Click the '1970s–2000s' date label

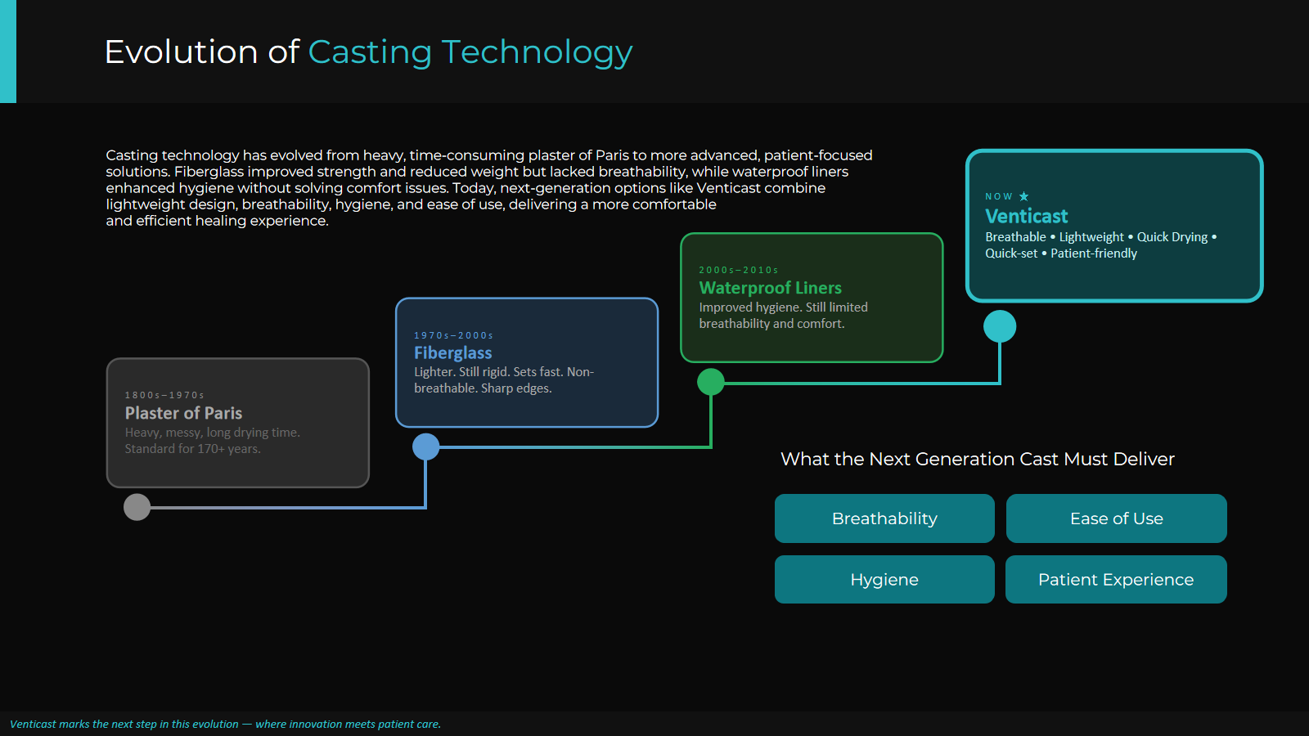pyautogui.click(x=454, y=335)
